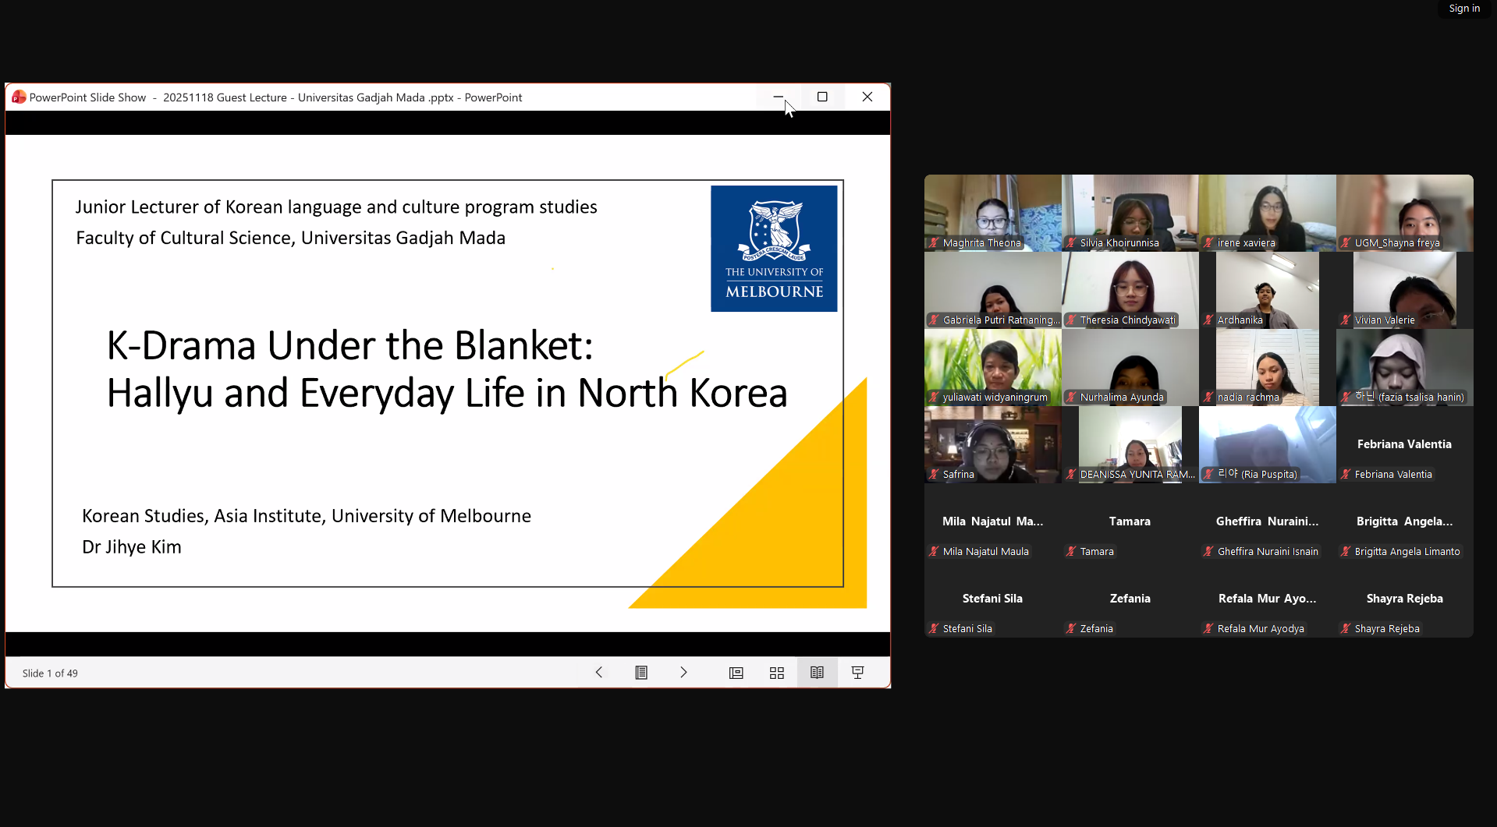
Task: Maximize the PowerPoint Slide Show window
Action: tap(822, 97)
